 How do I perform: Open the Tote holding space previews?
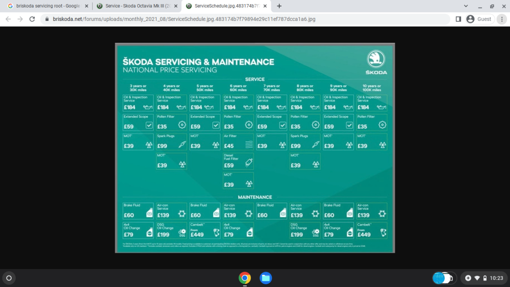(444, 278)
